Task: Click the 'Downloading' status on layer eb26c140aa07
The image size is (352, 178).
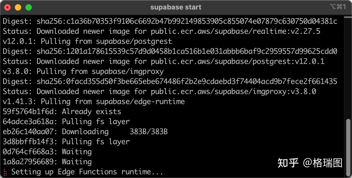Action: point(85,132)
